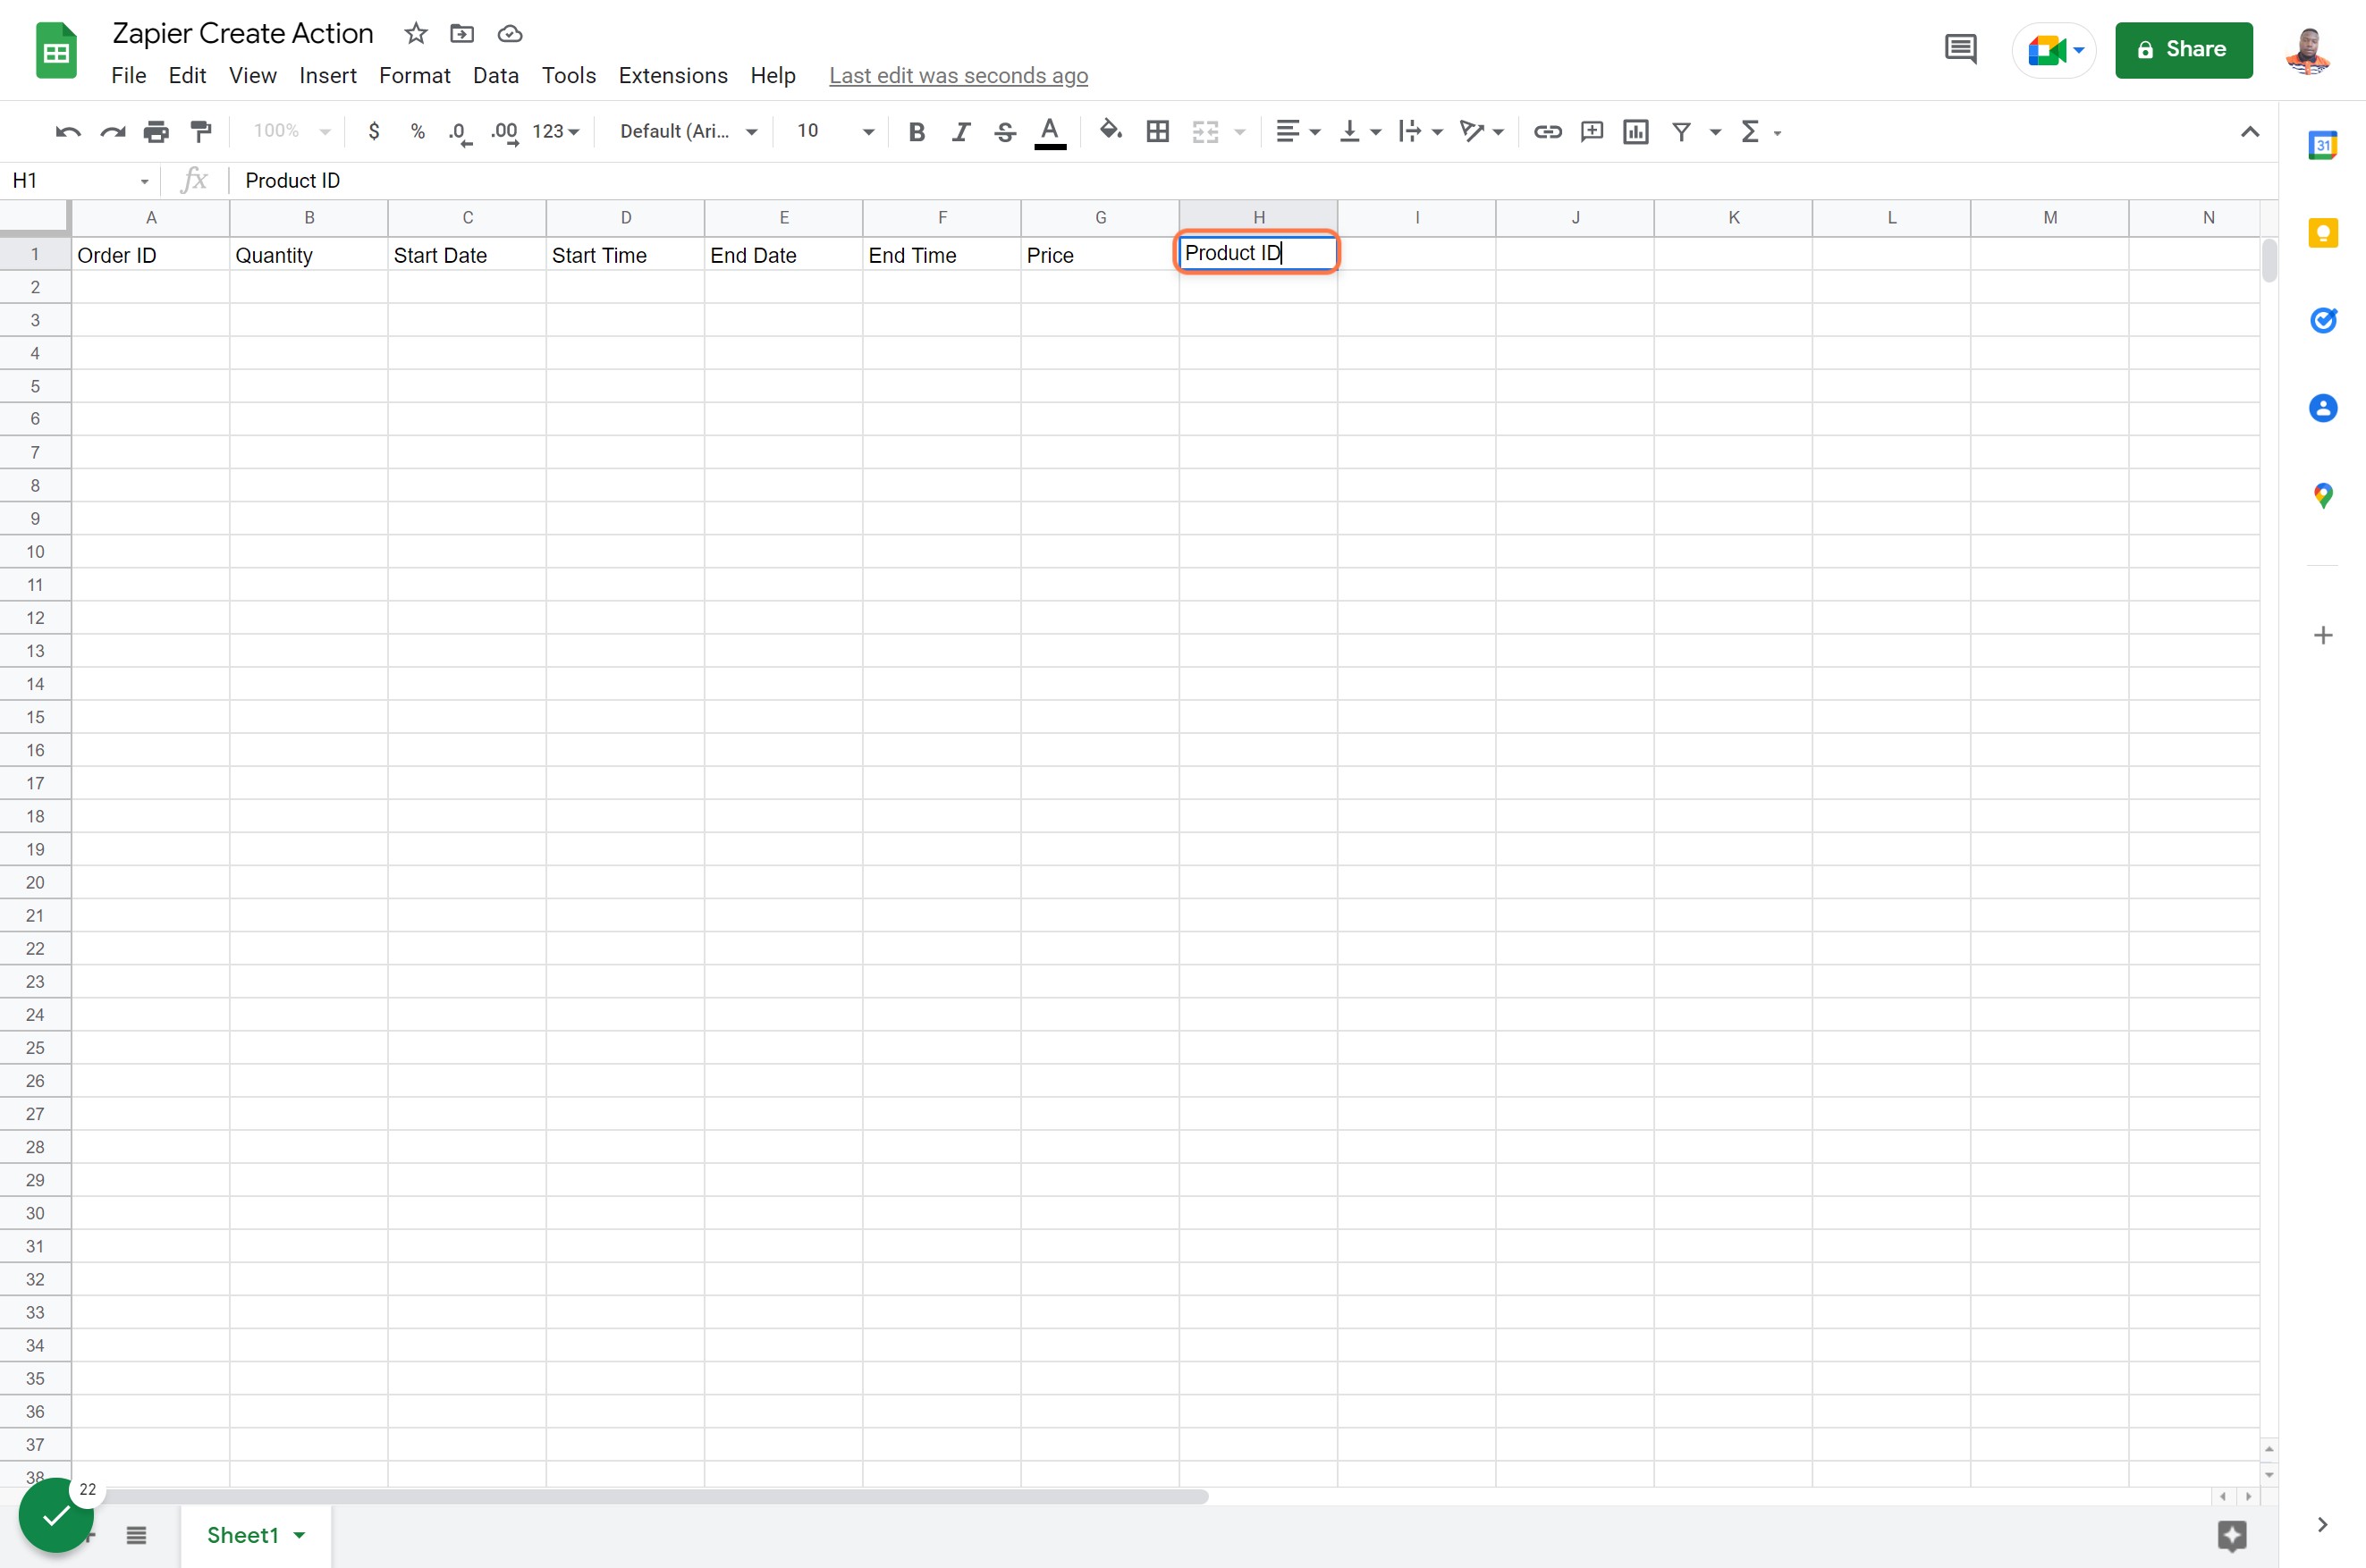Open the text color picker

tap(1050, 132)
